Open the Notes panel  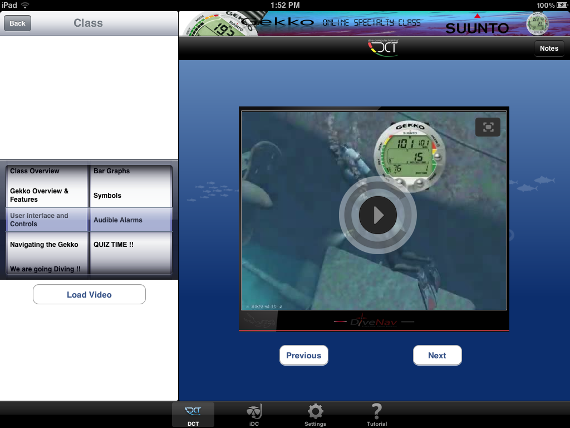549,48
